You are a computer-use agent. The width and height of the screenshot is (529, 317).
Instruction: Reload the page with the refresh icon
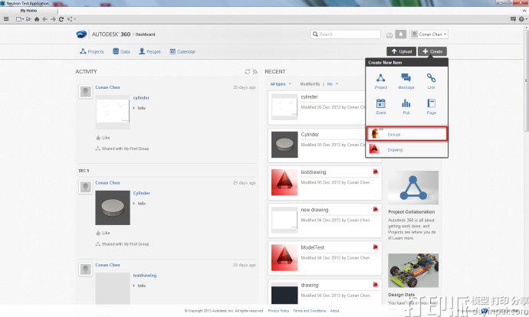pyautogui.click(x=61, y=19)
